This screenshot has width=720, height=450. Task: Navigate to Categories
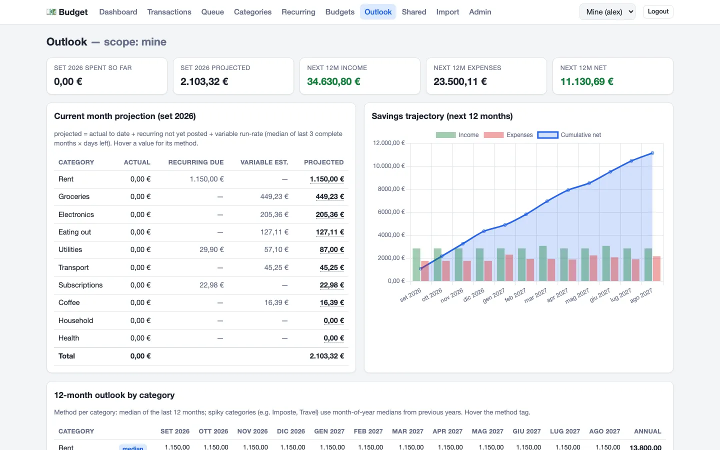(252, 12)
